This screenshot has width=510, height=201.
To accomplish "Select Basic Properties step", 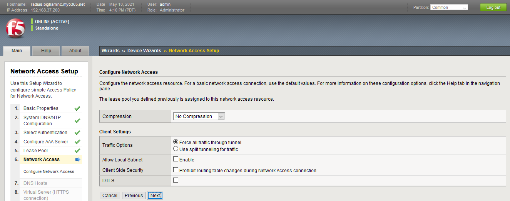I will (41, 108).
